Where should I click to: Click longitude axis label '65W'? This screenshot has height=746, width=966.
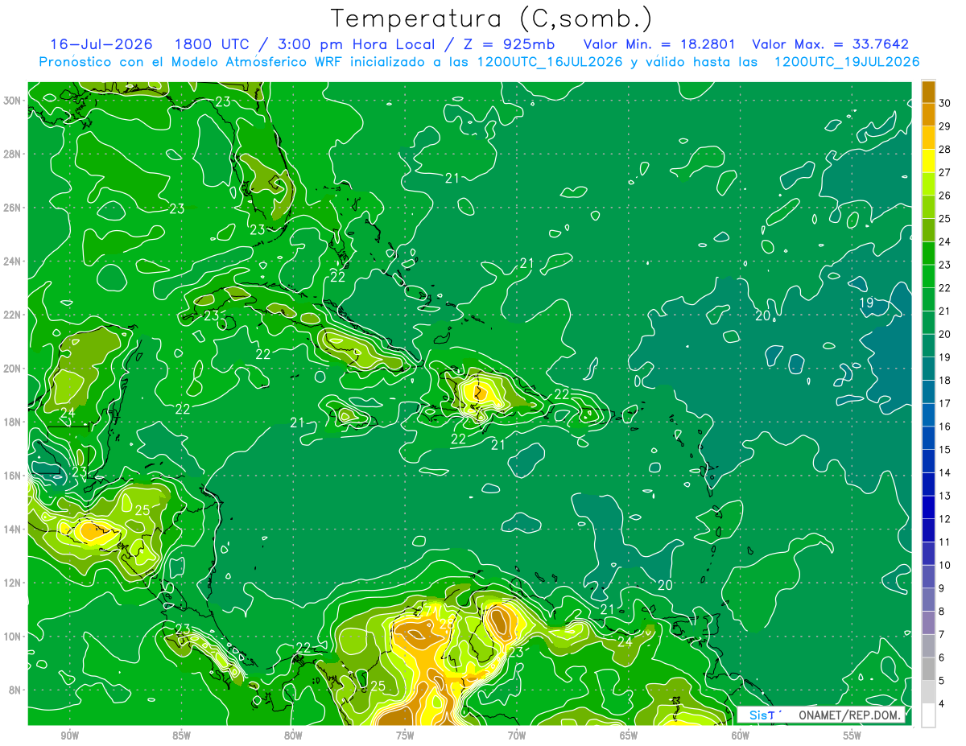(629, 736)
